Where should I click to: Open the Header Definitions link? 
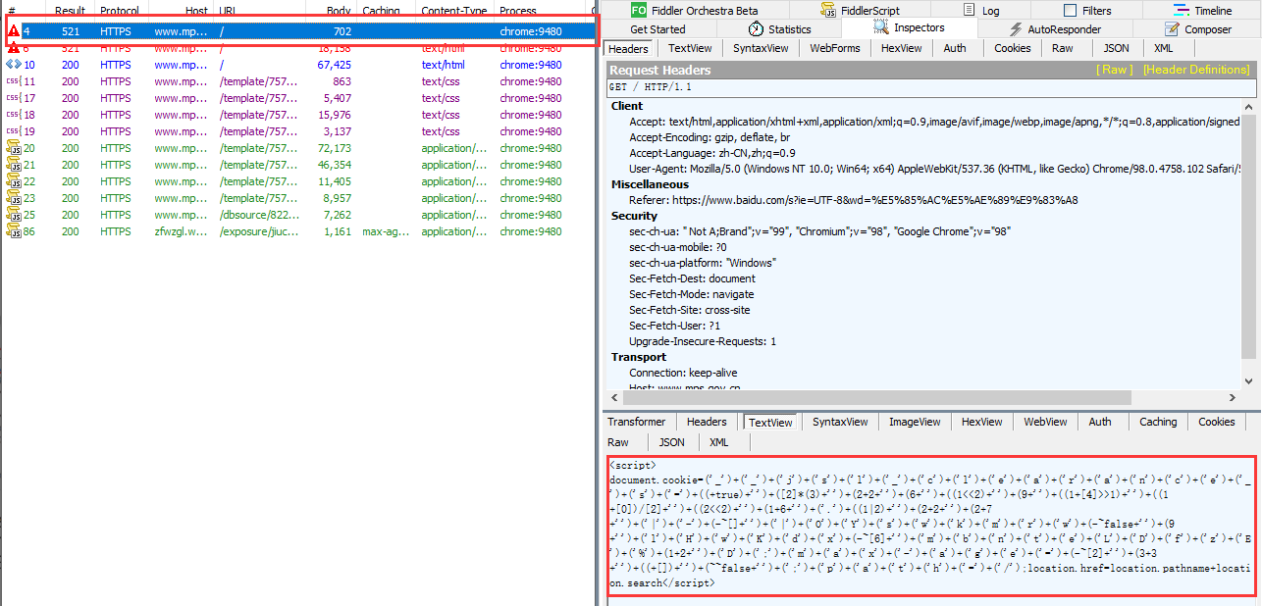click(1195, 70)
